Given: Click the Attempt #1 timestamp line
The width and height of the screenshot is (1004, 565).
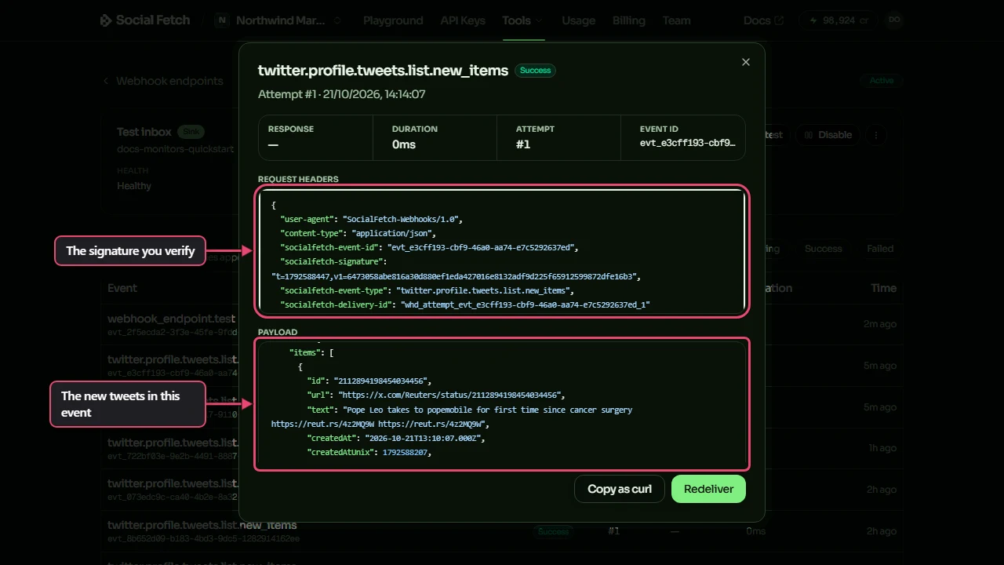Looking at the screenshot, I should [x=342, y=94].
